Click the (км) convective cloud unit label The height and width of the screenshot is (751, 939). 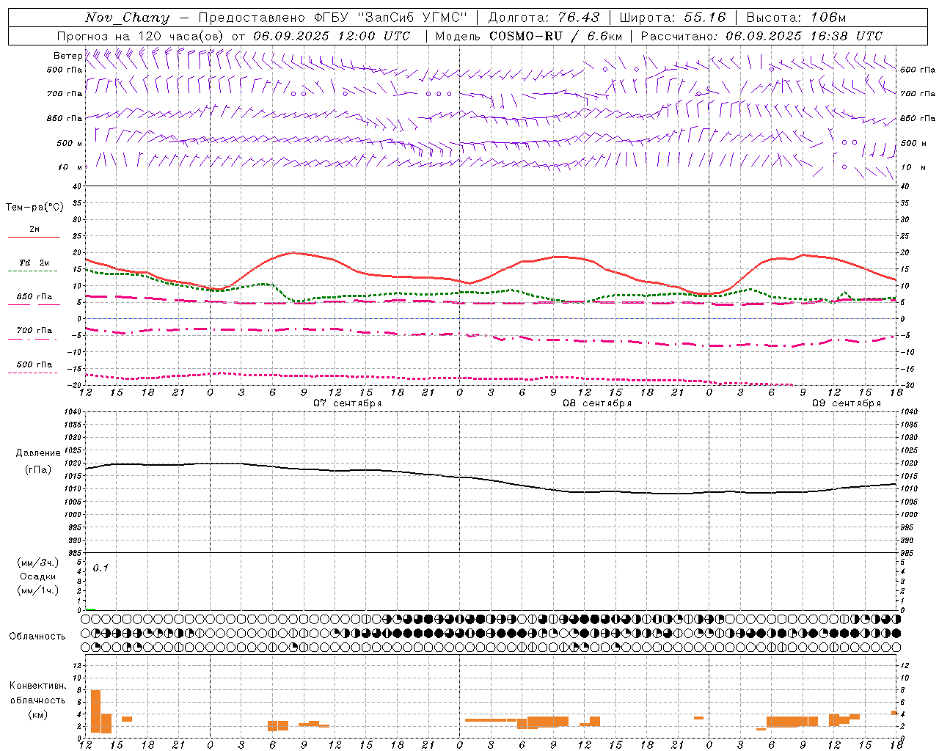point(38,714)
